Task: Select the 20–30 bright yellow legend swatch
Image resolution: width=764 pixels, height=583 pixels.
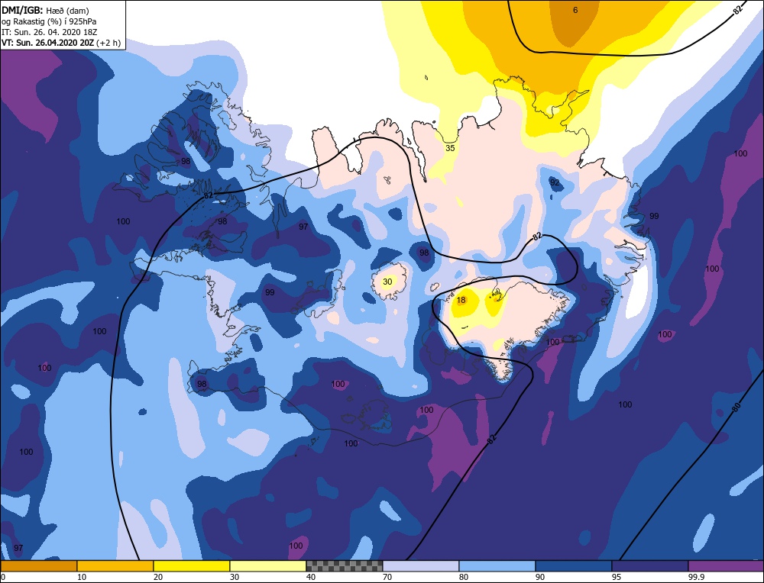Action: [x=192, y=566]
